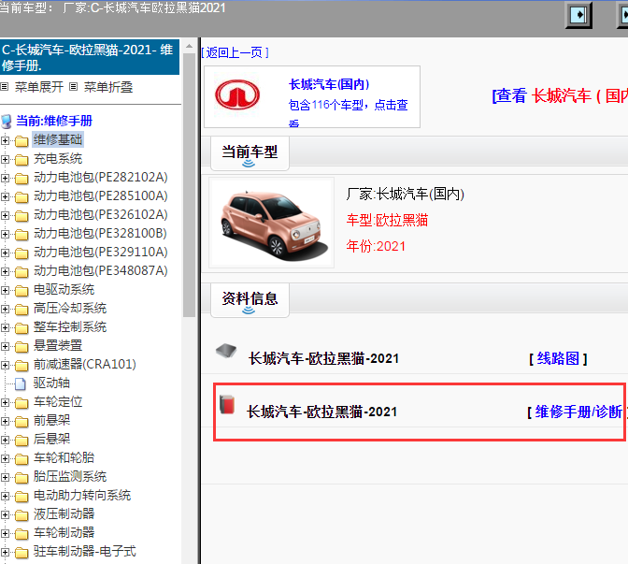Click 菜单折叠 to collapse menu
This screenshot has width=628, height=564.
click(108, 87)
